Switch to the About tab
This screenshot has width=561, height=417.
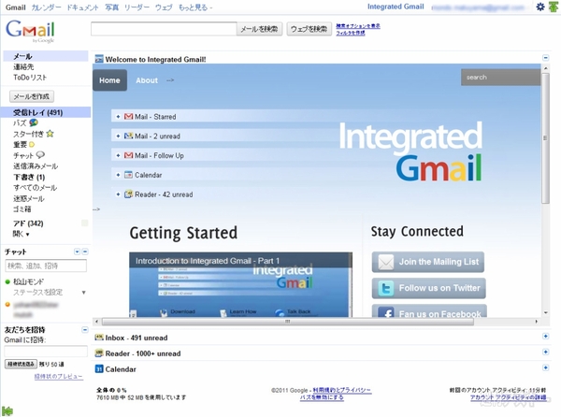147,80
